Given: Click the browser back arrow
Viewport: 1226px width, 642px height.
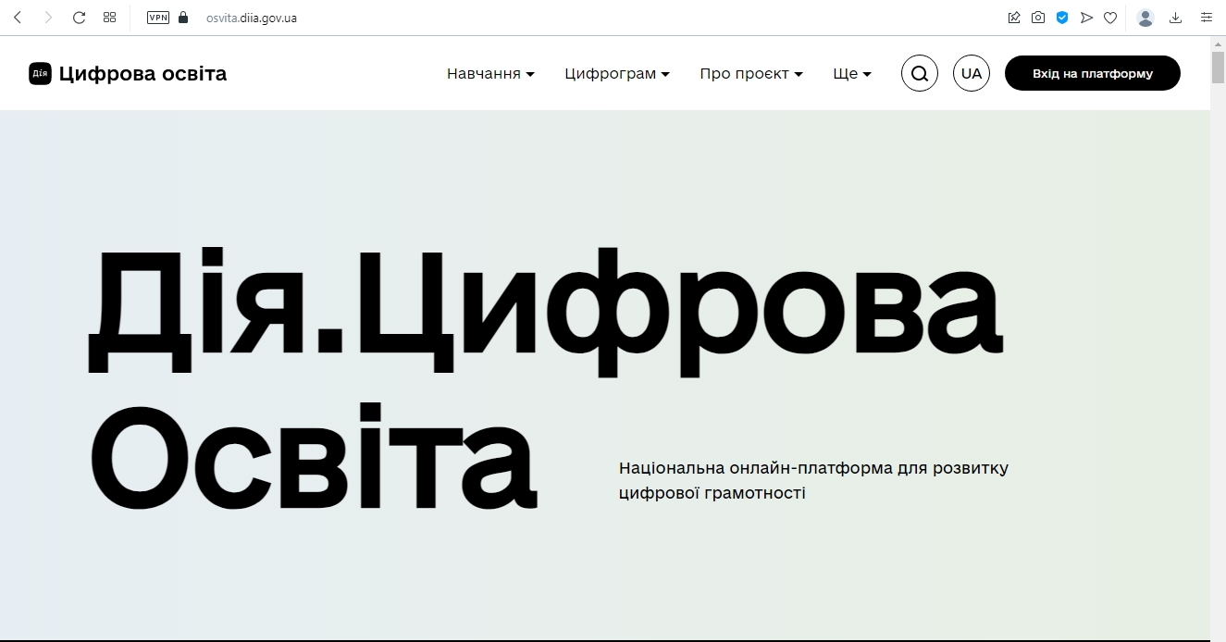Looking at the screenshot, I should (x=18, y=18).
